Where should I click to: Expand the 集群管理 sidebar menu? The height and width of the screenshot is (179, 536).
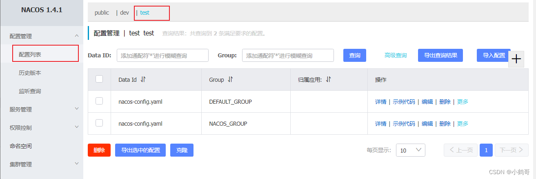(77, 164)
